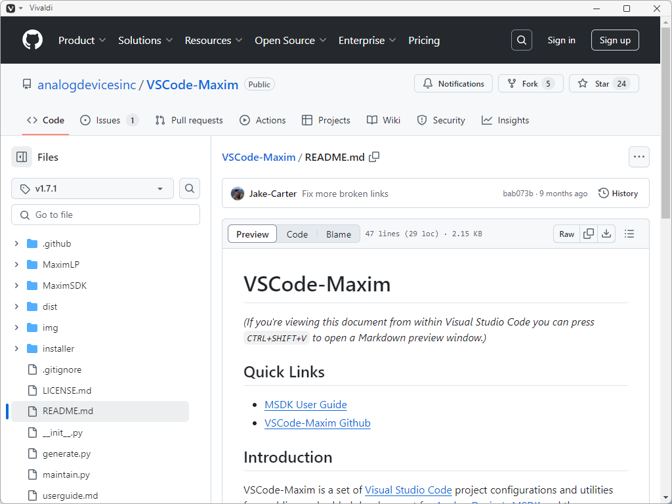The image size is (672, 504).
Task: Open the Security tab
Action: pyautogui.click(x=441, y=121)
